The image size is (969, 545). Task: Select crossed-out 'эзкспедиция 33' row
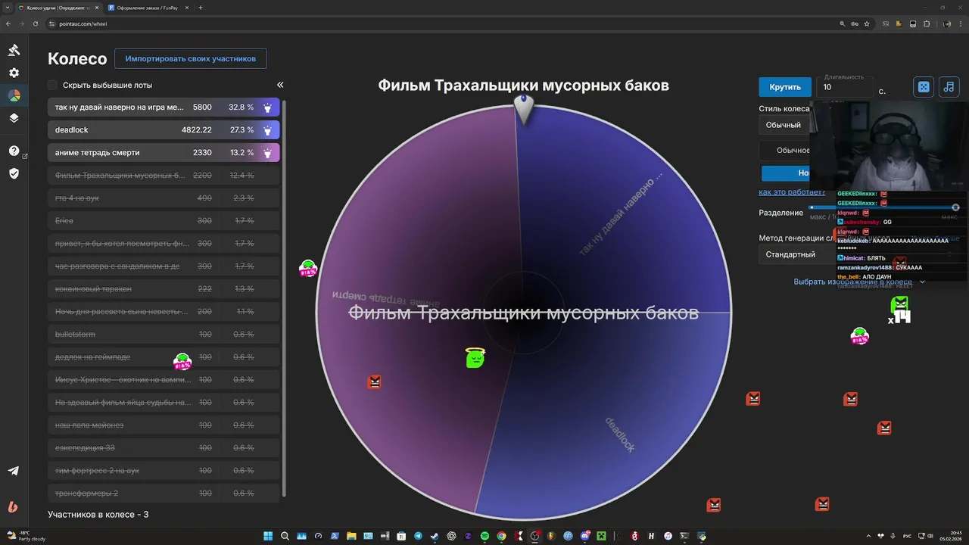tap(164, 448)
